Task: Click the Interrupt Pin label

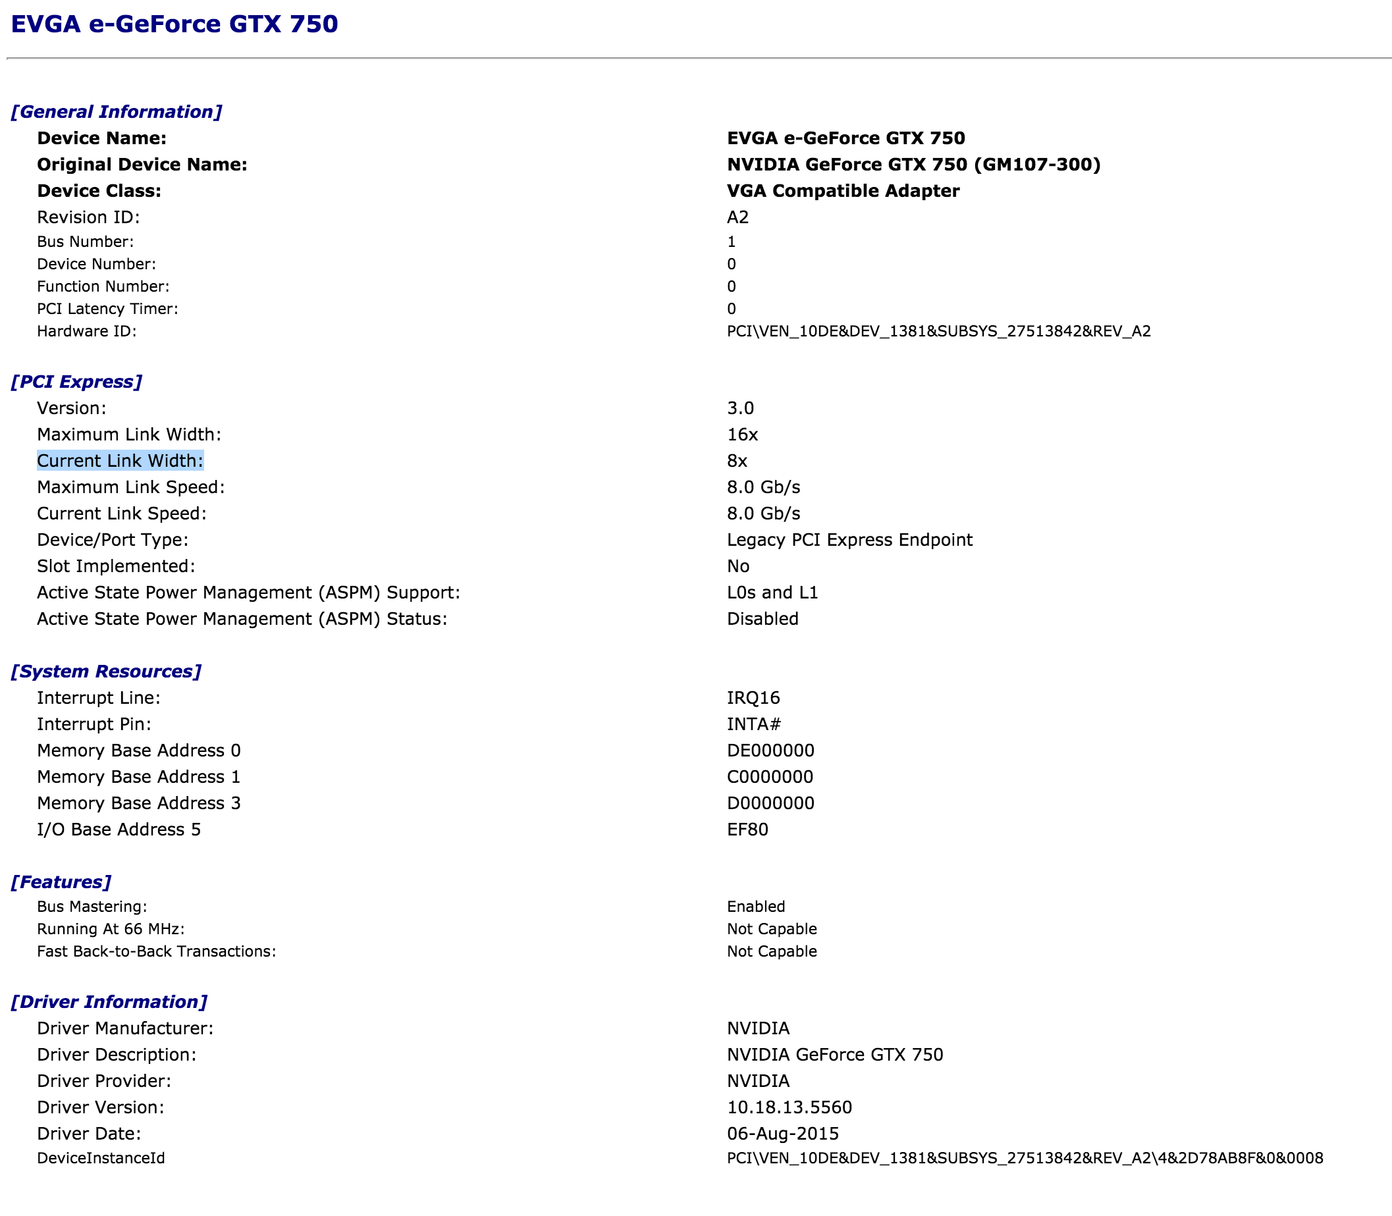Action: click(94, 724)
